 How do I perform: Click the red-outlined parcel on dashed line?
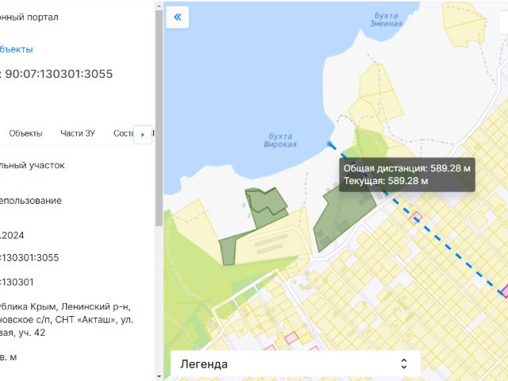click(x=415, y=218)
